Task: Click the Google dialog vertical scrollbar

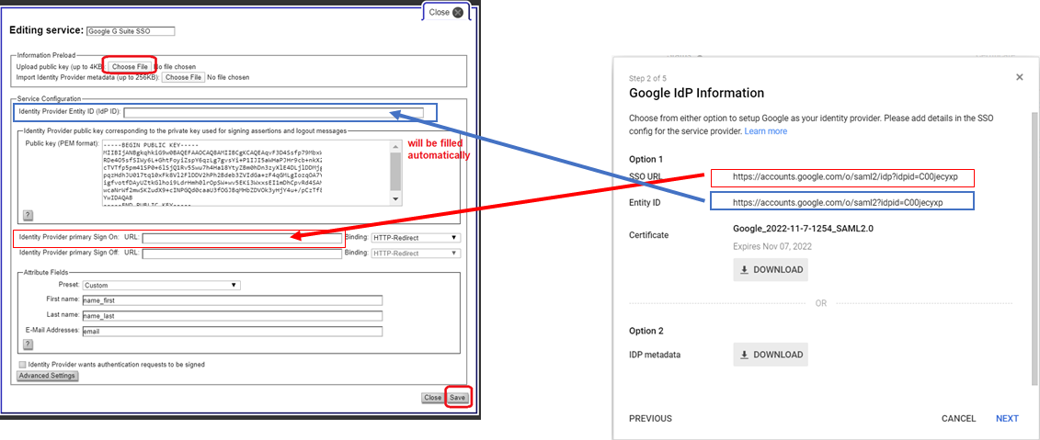Action: [1034, 249]
